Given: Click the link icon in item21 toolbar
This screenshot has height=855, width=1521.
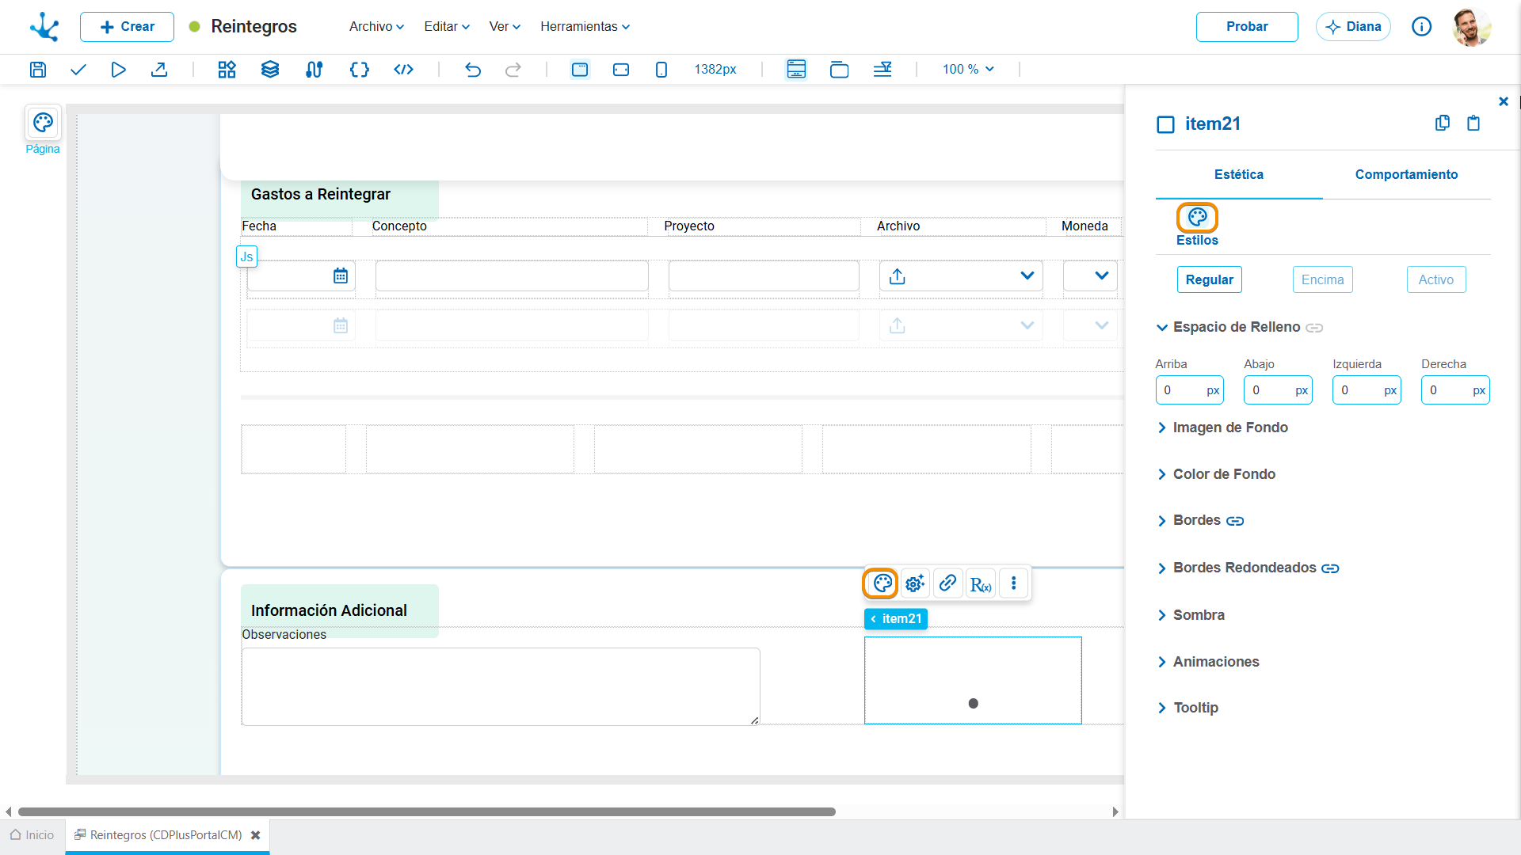Looking at the screenshot, I should (x=947, y=584).
